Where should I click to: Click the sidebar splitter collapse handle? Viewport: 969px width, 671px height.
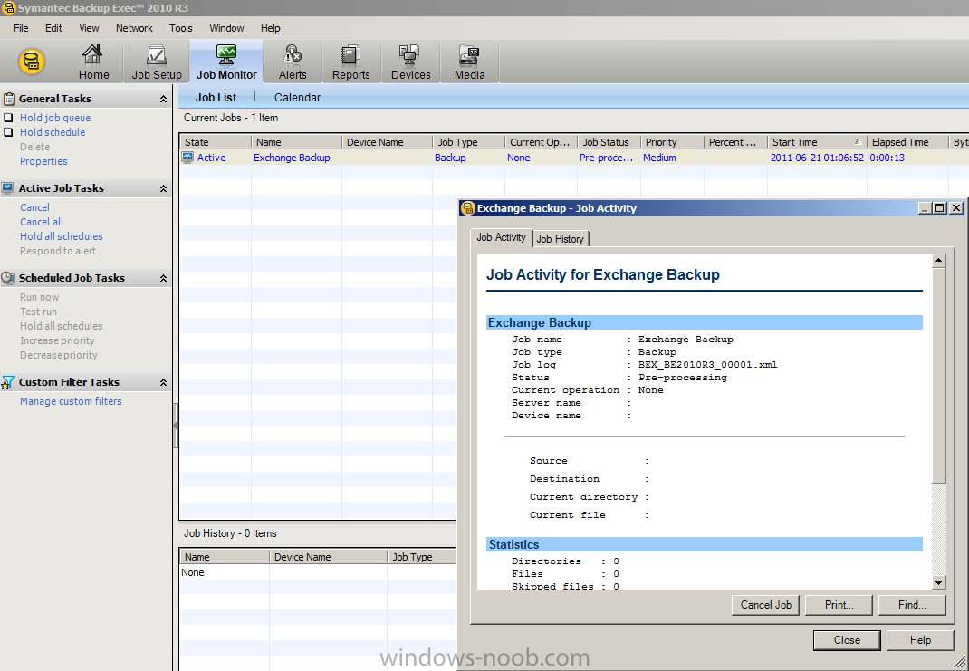[x=175, y=425]
